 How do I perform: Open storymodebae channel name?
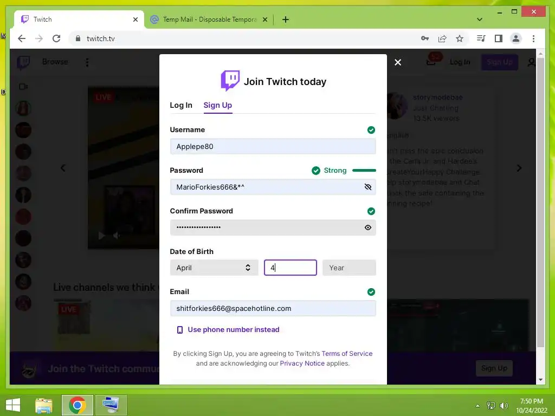tap(437, 97)
